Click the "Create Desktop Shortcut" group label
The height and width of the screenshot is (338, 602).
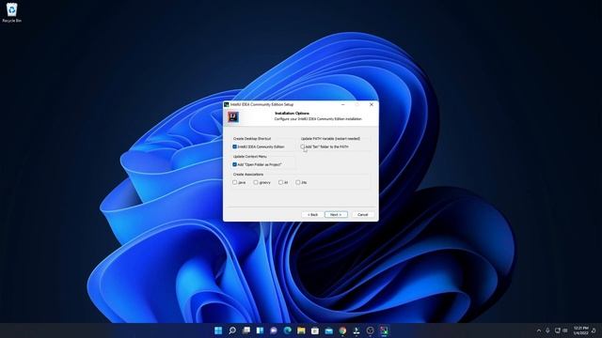coord(252,138)
